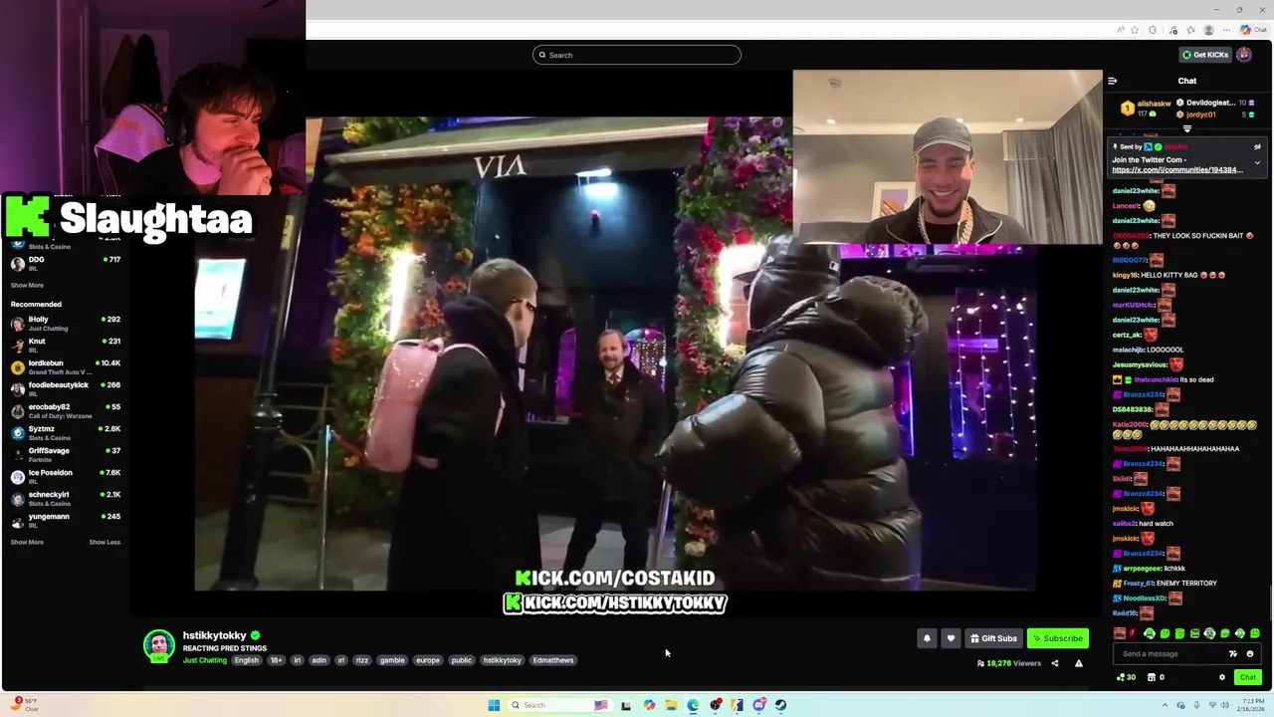This screenshot has height=717, width=1274.
Task: Add page to favorites star icon
Action: pos(1134,30)
